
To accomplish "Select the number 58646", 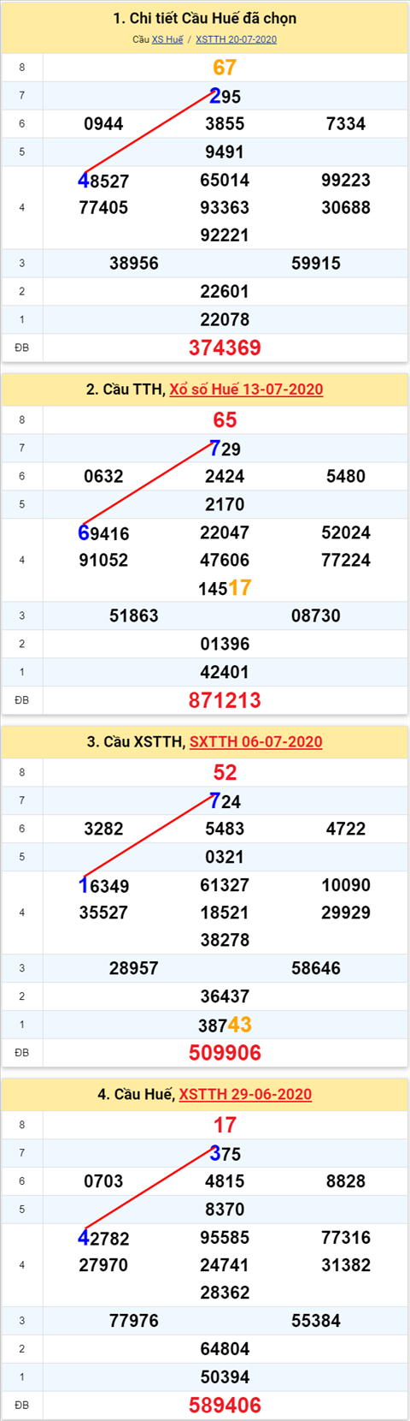I will [316, 969].
